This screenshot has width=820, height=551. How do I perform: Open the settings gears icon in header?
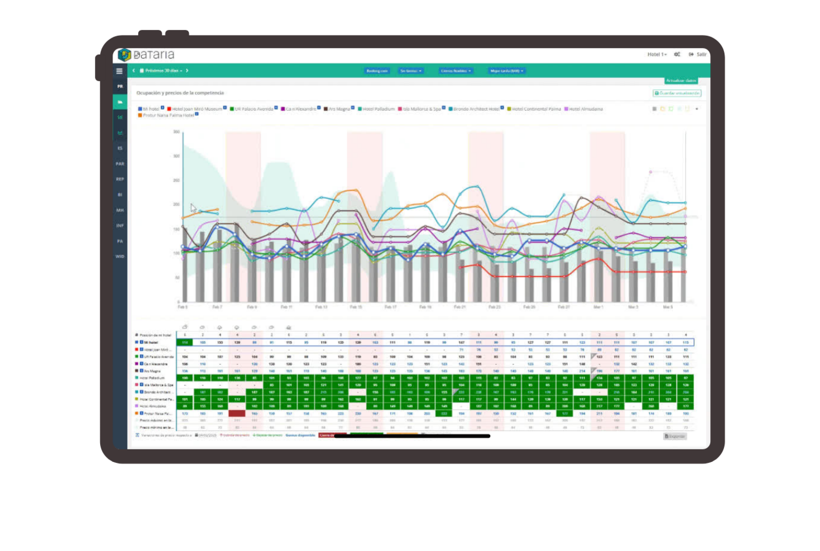pos(677,55)
